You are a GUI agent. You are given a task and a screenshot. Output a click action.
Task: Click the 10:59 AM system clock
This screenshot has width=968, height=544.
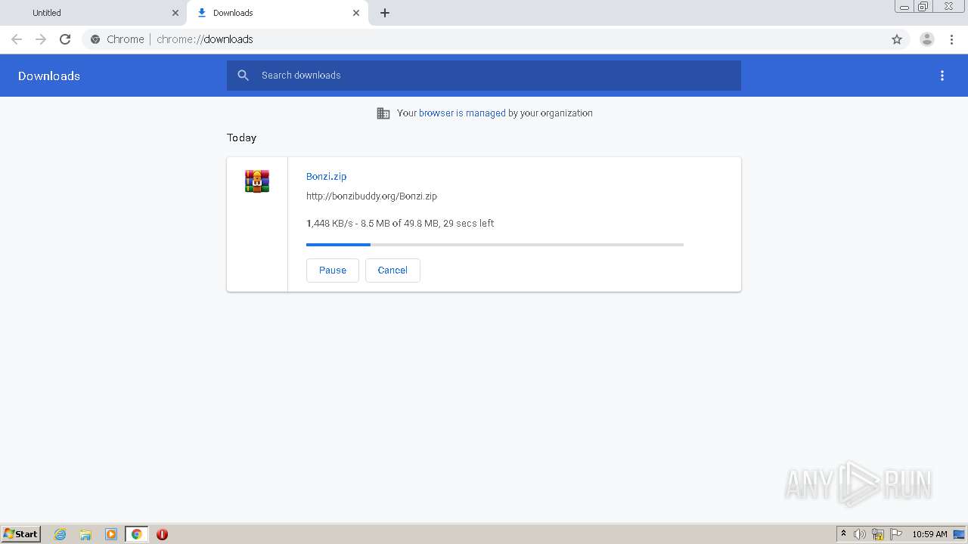tap(929, 534)
